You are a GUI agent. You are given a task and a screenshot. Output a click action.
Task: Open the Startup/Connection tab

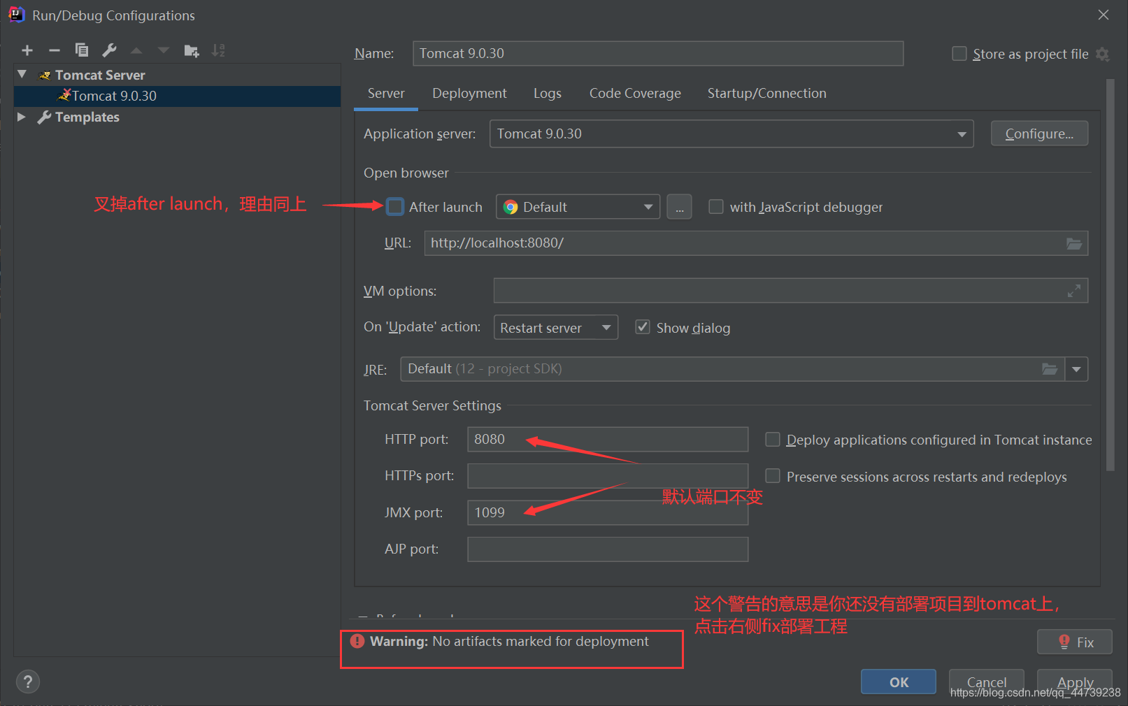point(766,94)
